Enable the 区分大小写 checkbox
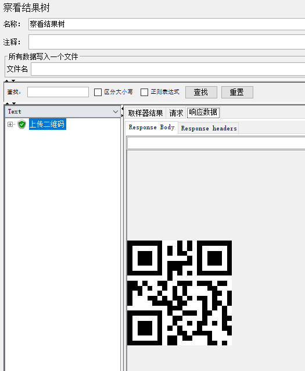This screenshot has width=305, height=371. pyautogui.click(x=98, y=92)
